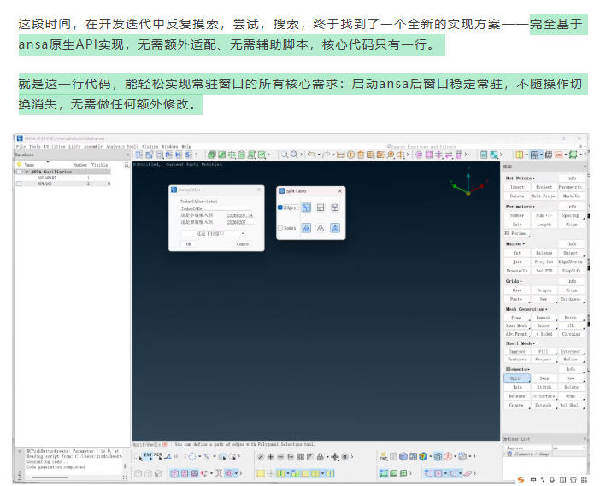The image size is (612, 486).
Task: Click the Undo arrow icon
Action: coord(311,155)
